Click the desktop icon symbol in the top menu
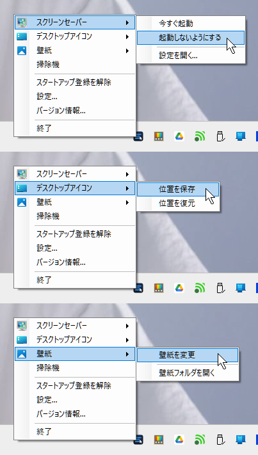The image size is (258, 455). click(22, 36)
